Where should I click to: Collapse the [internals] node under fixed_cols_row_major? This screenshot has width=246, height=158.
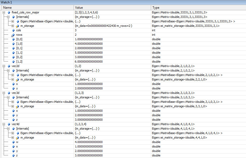(x=8, y=17)
